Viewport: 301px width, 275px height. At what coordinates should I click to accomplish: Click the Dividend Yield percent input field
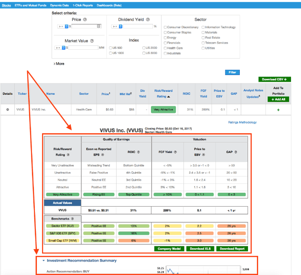138,26
